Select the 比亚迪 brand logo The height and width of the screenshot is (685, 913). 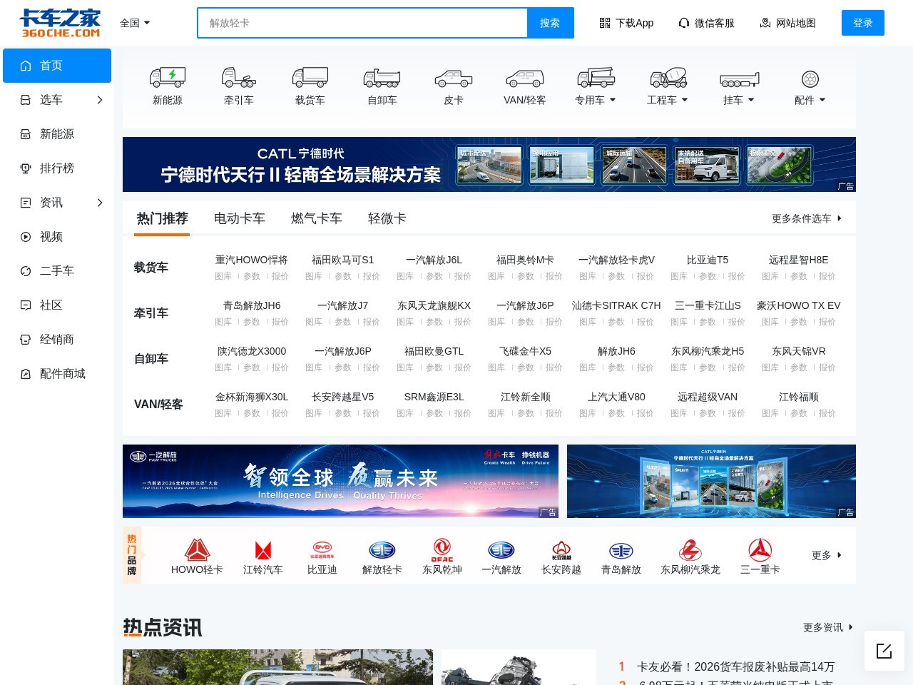tap(322, 550)
